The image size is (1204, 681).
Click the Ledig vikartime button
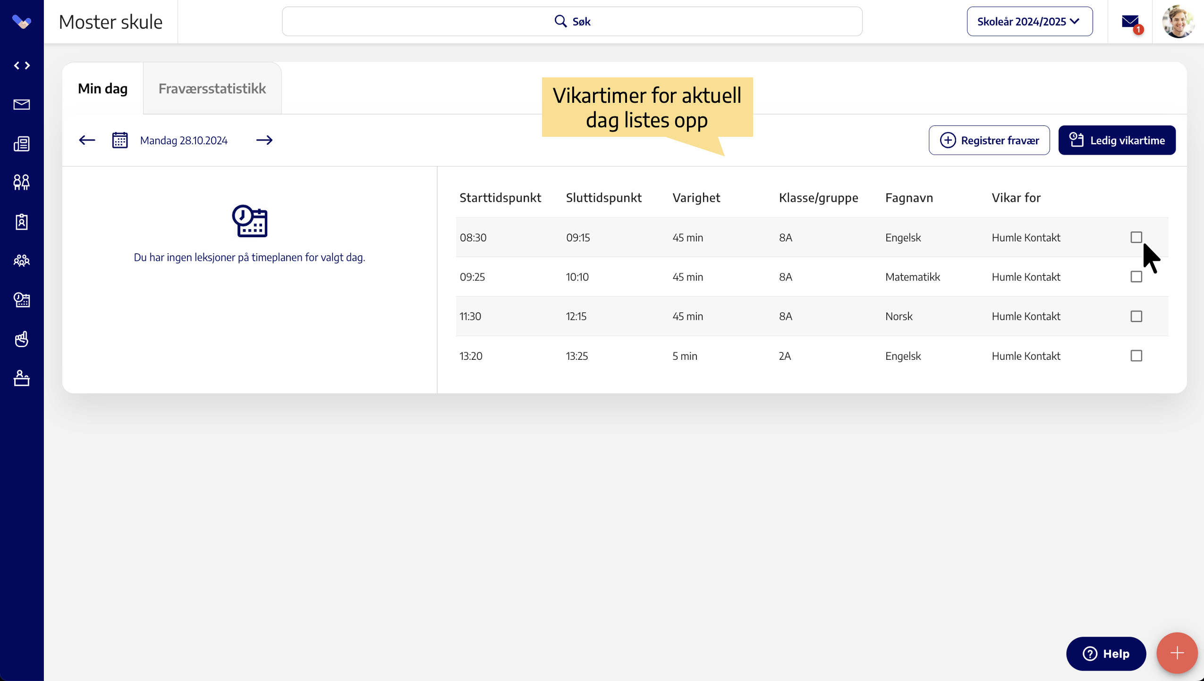coord(1117,140)
